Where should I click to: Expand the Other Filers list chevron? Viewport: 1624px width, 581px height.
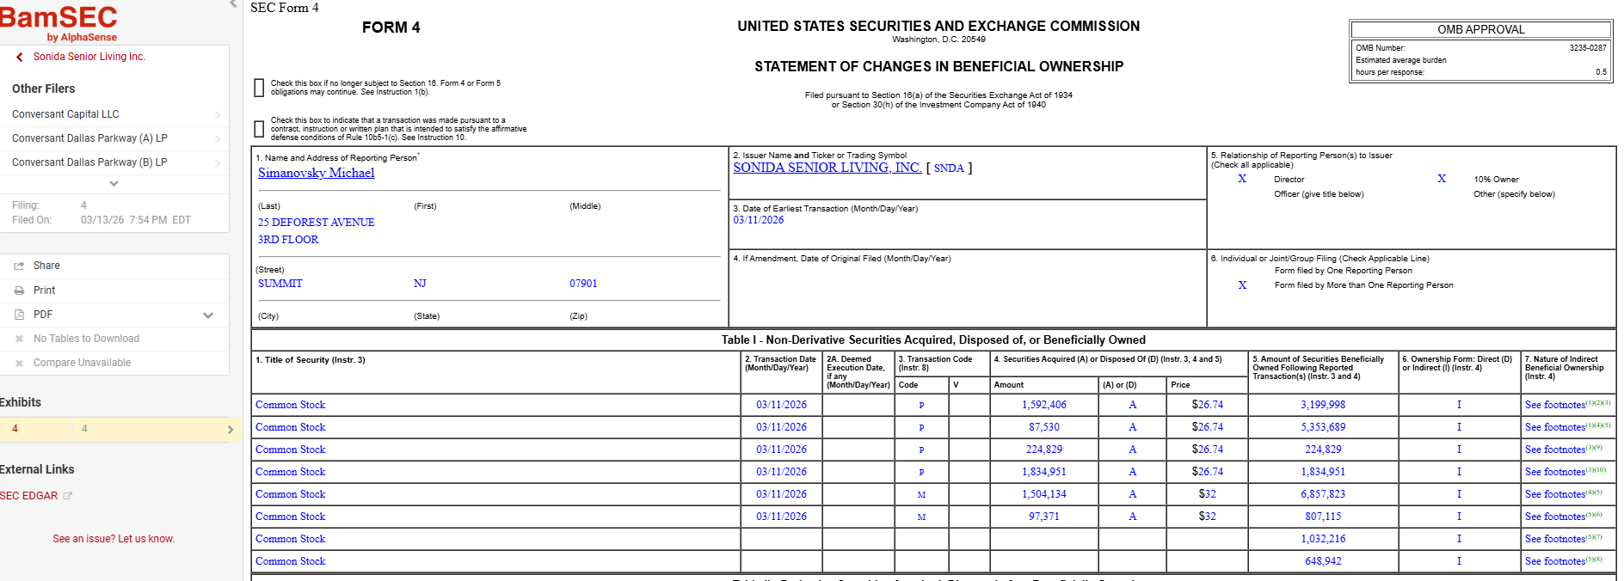coord(114,183)
